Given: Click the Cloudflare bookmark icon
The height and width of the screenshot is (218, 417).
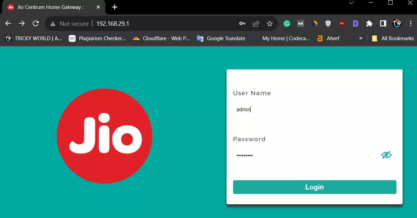Looking at the screenshot, I should [x=135, y=38].
